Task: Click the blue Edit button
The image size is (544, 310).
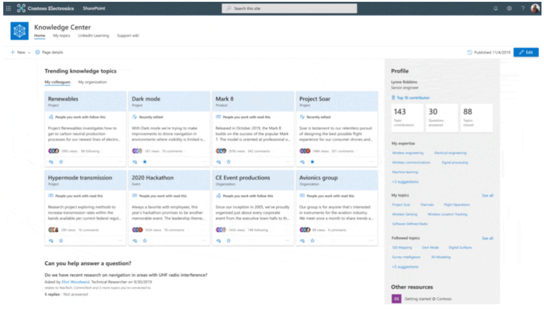Action: (526, 52)
